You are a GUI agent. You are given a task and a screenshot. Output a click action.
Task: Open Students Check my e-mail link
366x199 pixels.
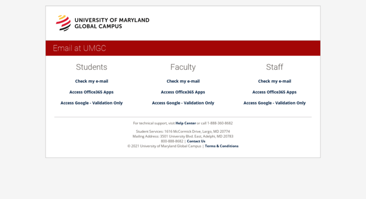click(91, 81)
